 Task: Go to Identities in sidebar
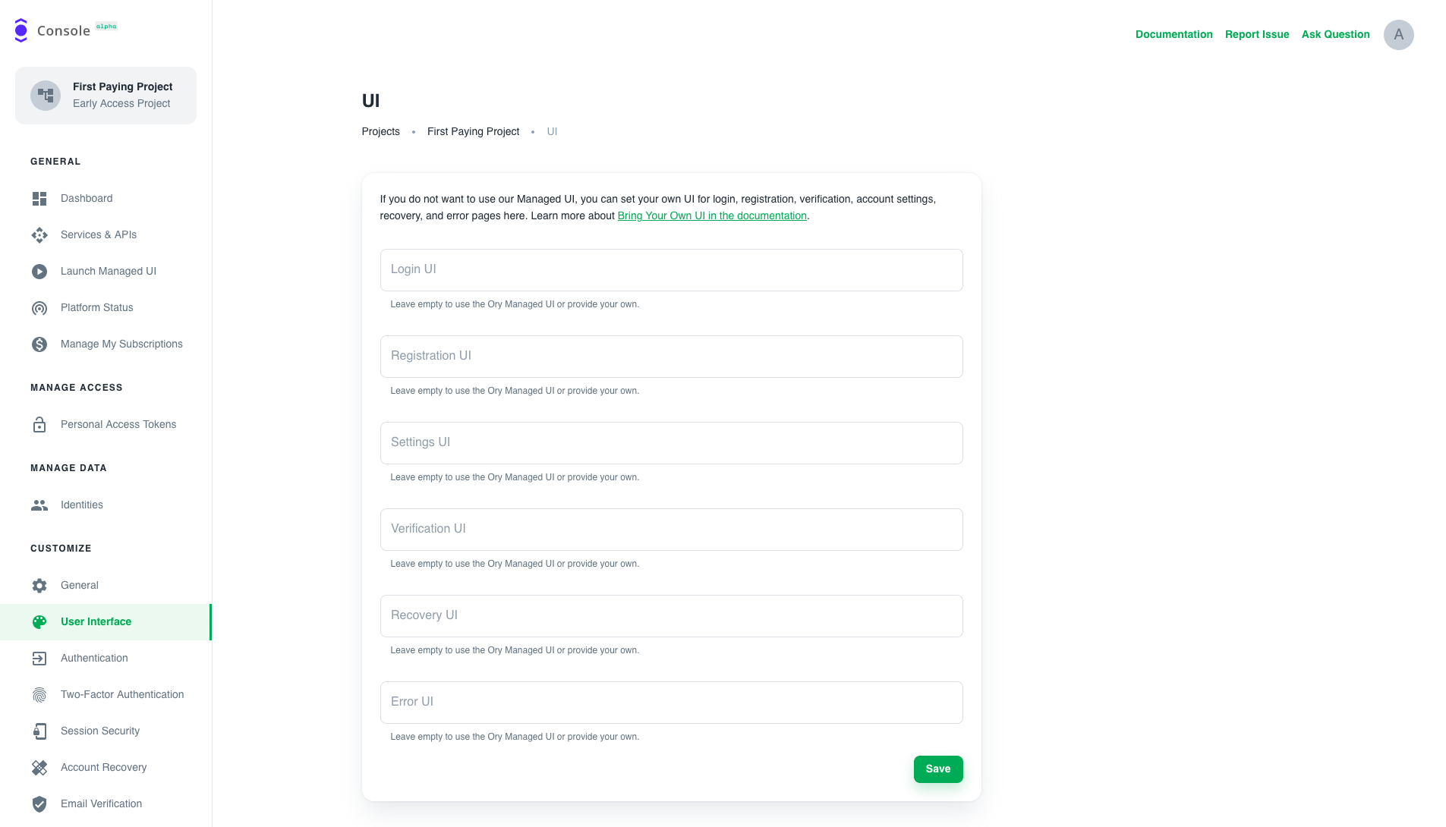[x=82, y=505]
